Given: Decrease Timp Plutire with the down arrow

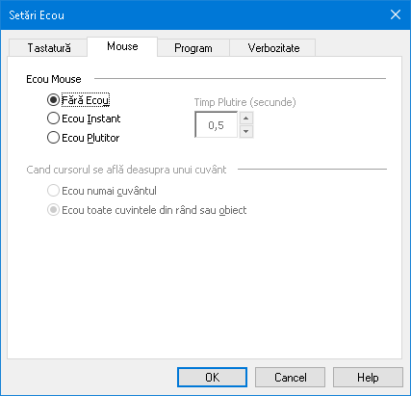Looking at the screenshot, I should pos(246,131).
